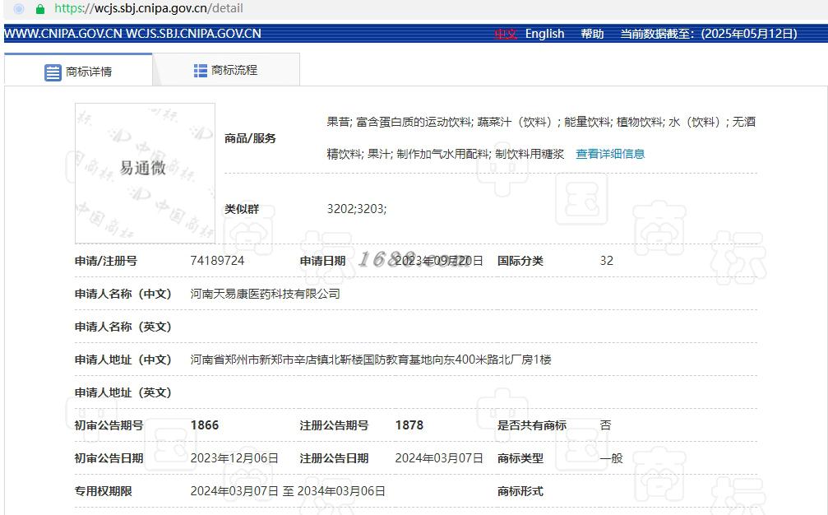Click the 申请人名称（英文） label
The width and height of the screenshot is (828, 515).
pos(123,327)
